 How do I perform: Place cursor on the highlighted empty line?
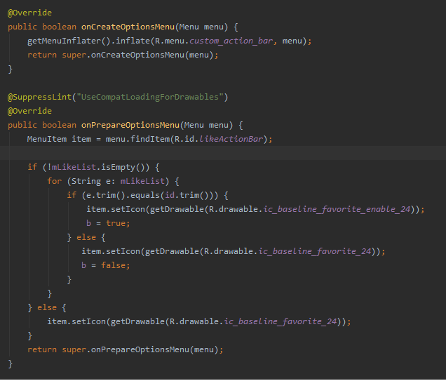tap(223, 153)
